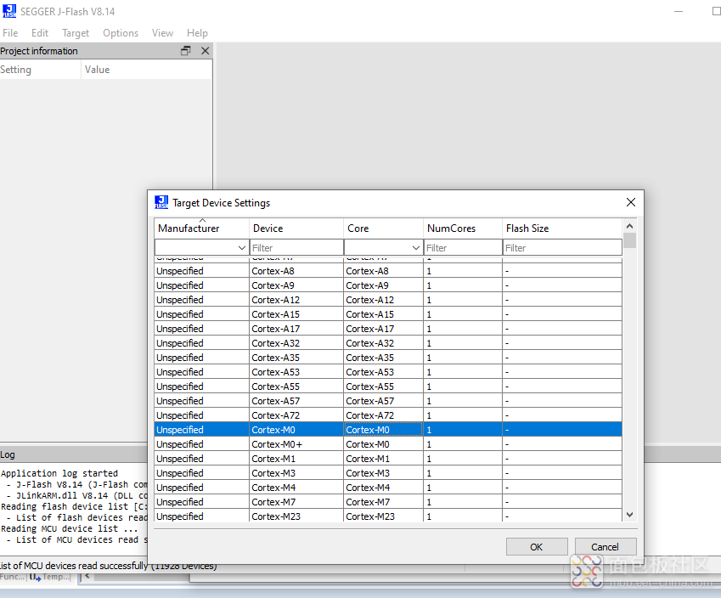Select the Cortex-M0+ device row
Screen dimensions: 721x598
pos(388,444)
